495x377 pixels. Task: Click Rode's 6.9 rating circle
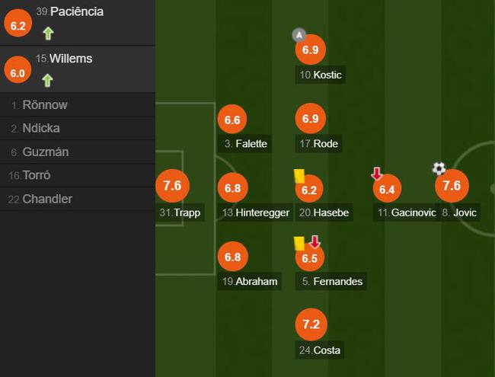tap(310, 118)
